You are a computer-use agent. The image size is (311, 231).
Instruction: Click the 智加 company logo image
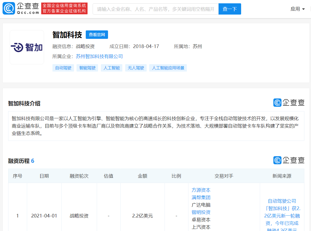[27, 47]
